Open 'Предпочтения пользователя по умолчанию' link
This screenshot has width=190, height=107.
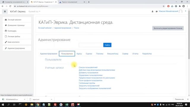(x=97, y=78)
